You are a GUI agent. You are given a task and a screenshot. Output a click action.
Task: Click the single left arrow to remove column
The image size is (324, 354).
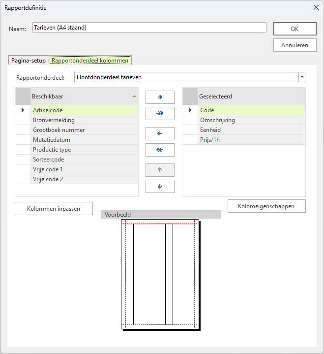pyautogui.click(x=160, y=133)
